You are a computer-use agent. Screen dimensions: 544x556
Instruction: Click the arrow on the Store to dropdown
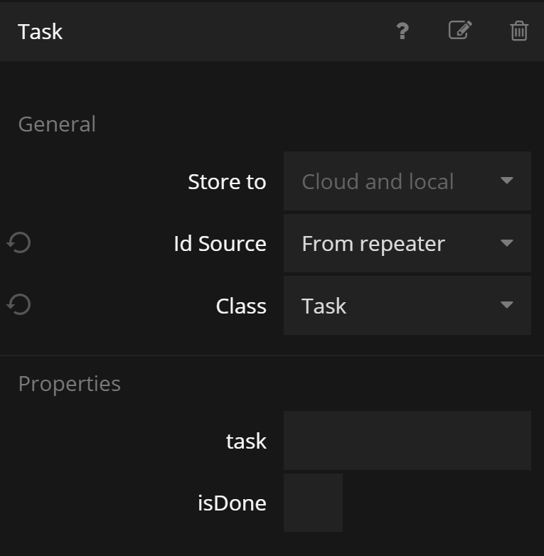[506, 181]
